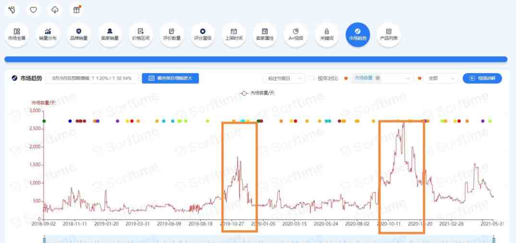Open the 卖家属性 seller attributes section

coord(265,35)
